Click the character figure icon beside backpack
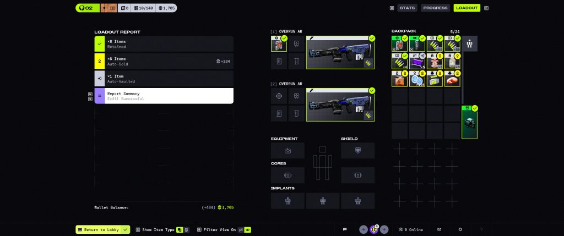 [470, 43]
